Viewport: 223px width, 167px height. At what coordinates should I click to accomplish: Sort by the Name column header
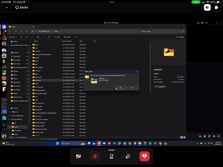[x=36, y=41]
